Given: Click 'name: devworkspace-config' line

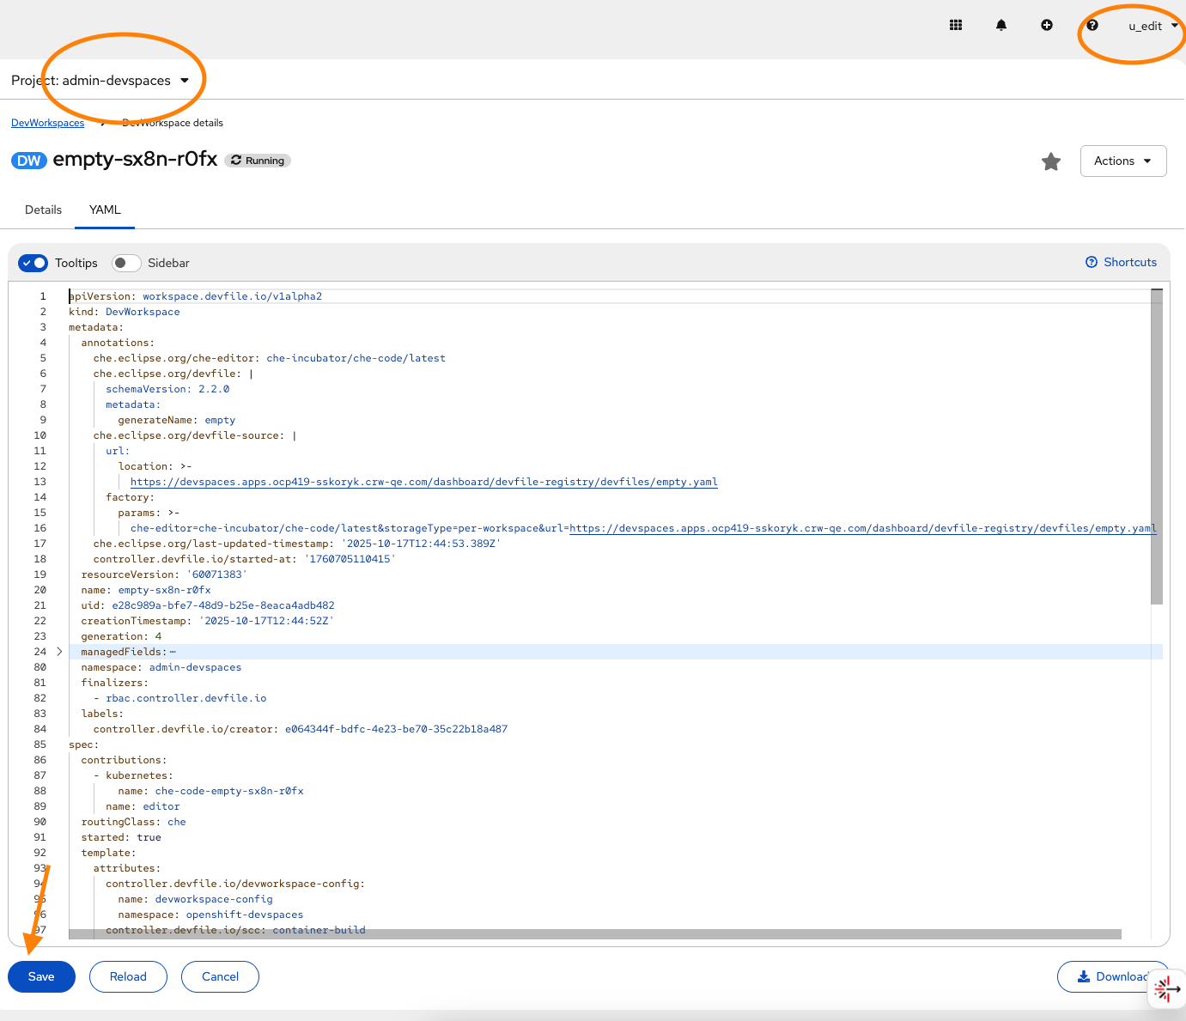Looking at the screenshot, I should tap(195, 899).
